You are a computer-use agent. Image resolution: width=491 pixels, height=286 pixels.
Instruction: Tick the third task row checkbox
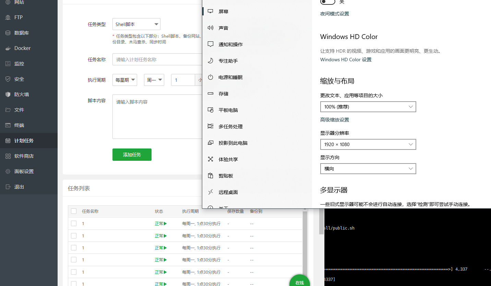[74, 248]
